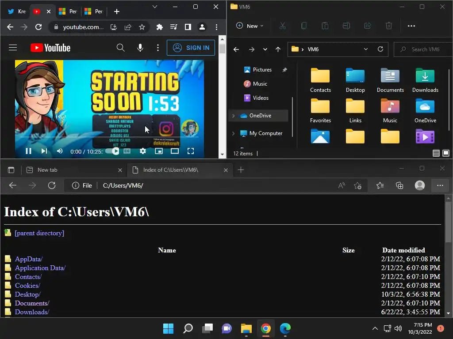This screenshot has height=339, width=453.
Task: Open the AppData/ directory link
Action: pyautogui.click(x=29, y=259)
